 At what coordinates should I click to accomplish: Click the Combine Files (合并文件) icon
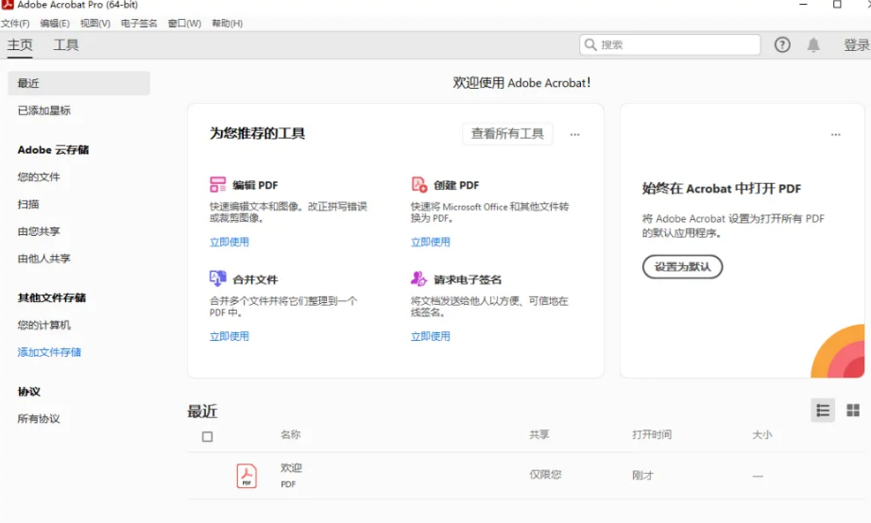click(x=217, y=278)
